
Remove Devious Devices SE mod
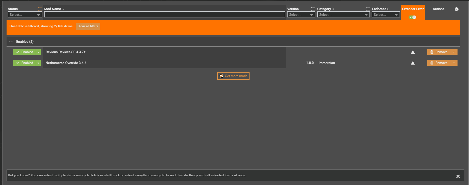tap(438, 52)
